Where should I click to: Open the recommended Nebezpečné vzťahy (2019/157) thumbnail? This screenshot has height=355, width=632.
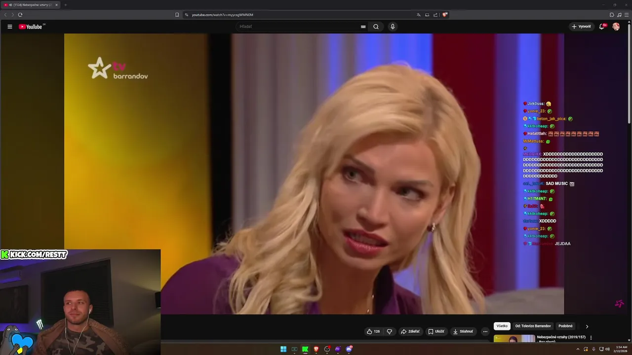[x=514, y=338]
